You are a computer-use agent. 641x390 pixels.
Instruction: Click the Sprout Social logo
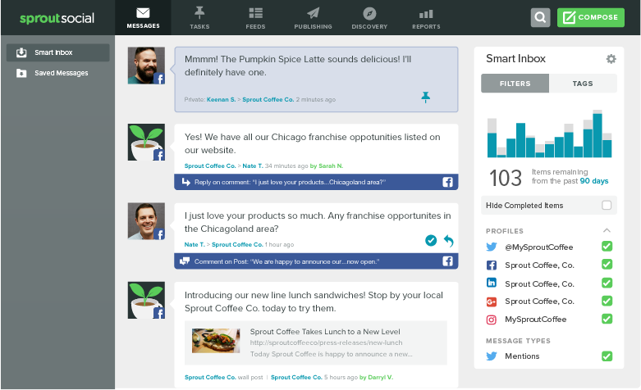tap(57, 18)
